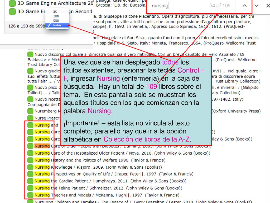Go to next search match
The height and width of the screenshot is (203, 270).
pos(256,6)
